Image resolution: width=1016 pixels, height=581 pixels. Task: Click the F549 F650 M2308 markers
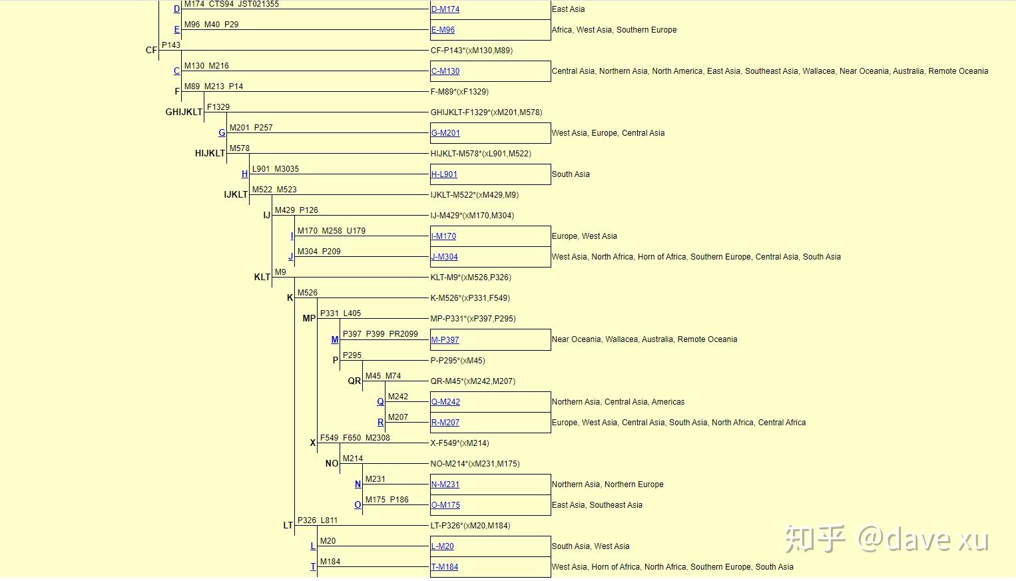click(355, 438)
